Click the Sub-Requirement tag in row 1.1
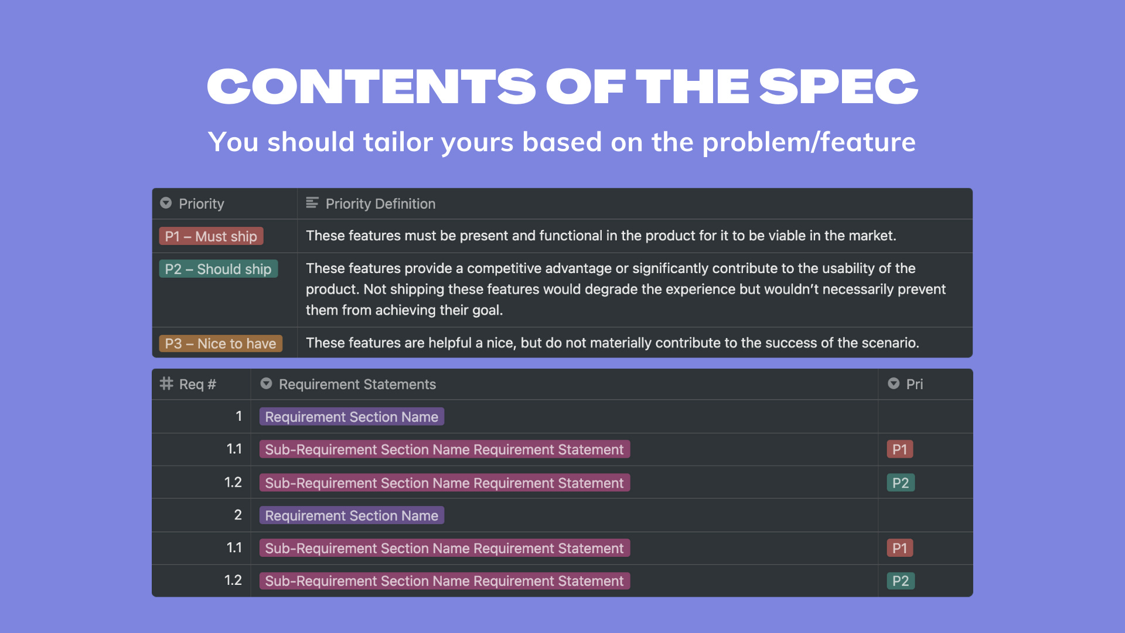1125x633 pixels. [444, 450]
